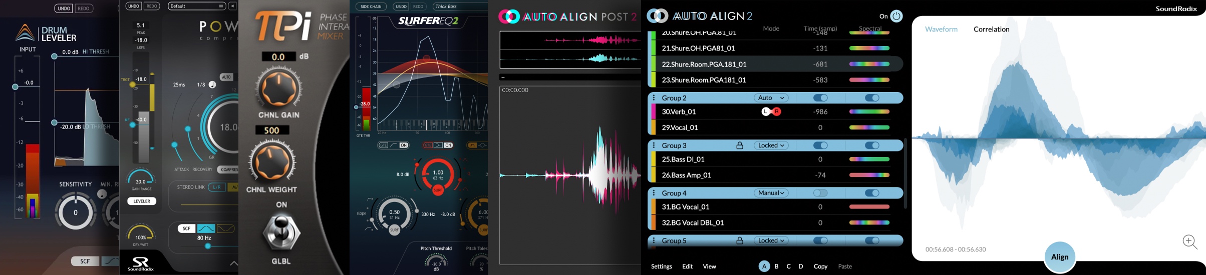This screenshot has height=275, width=1206.
Task: Click the Powair AUTO button
Action: (x=226, y=77)
